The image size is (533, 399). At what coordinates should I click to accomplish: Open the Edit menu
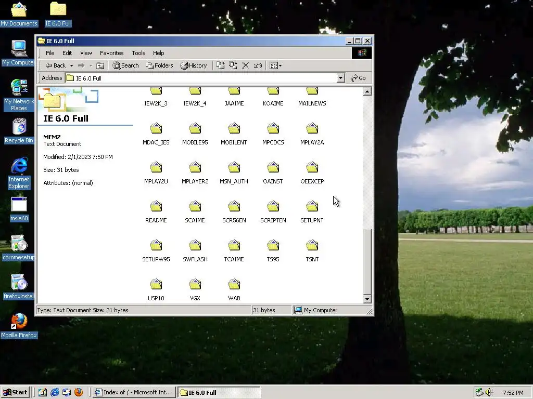click(x=67, y=53)
